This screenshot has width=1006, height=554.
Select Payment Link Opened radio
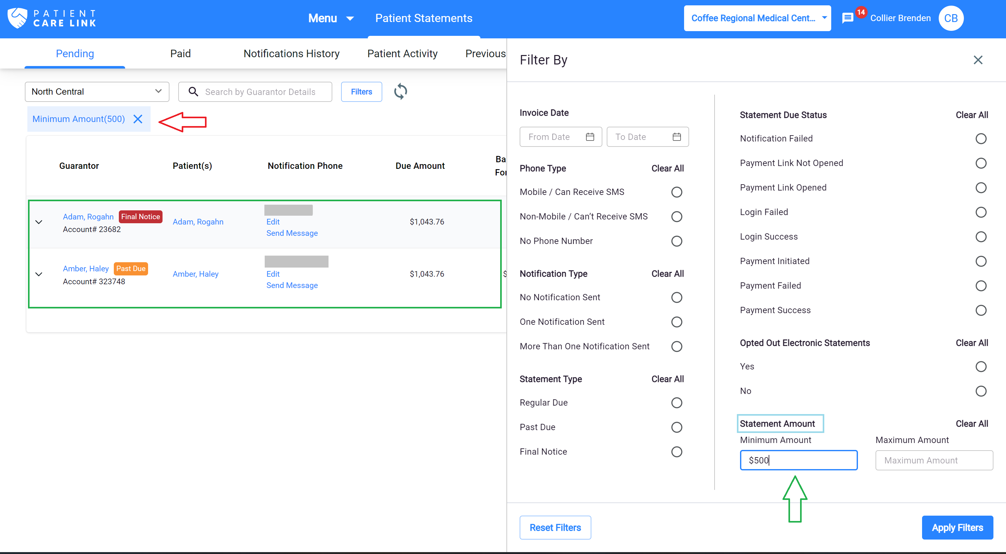click(981, 187)
